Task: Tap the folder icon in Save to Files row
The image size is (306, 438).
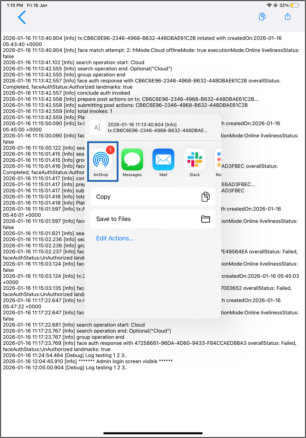Action: 206,219
